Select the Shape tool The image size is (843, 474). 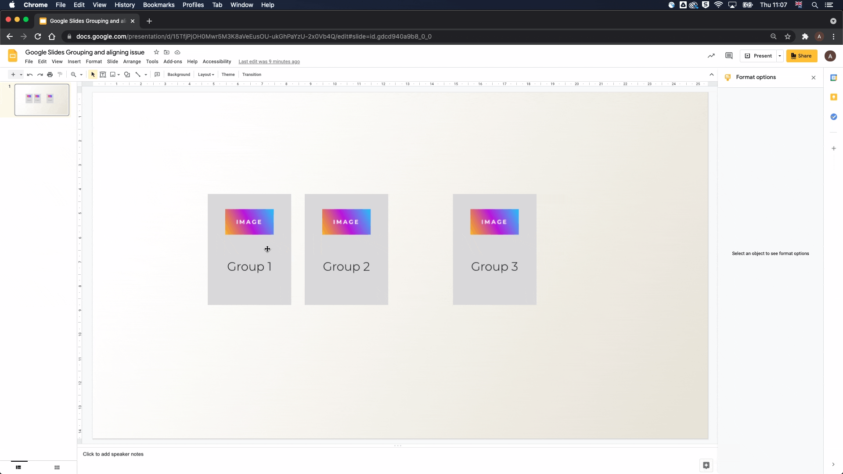[127, 75]
